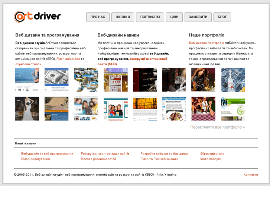Open the students with books thumbnail
270x202 pixels.
(116, 109)
